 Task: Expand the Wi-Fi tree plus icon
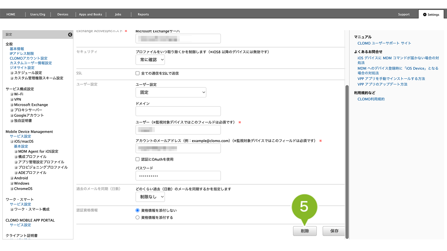(x=12, y=94)
